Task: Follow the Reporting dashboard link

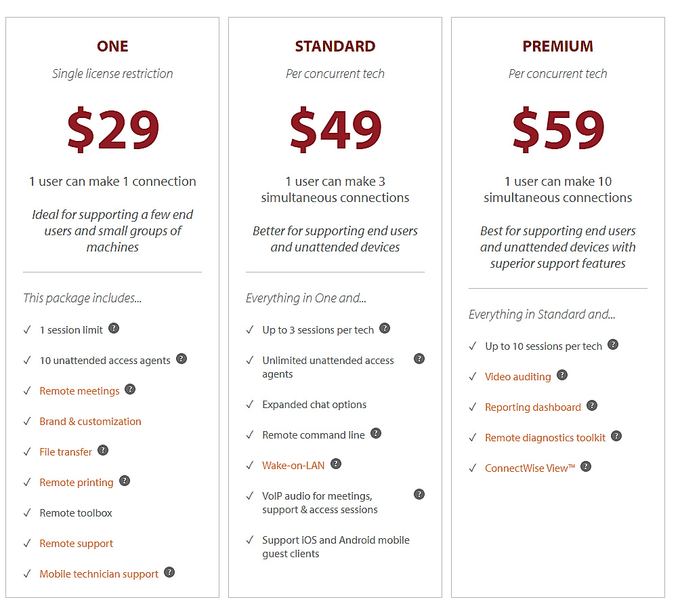Action: click(532, 407)
